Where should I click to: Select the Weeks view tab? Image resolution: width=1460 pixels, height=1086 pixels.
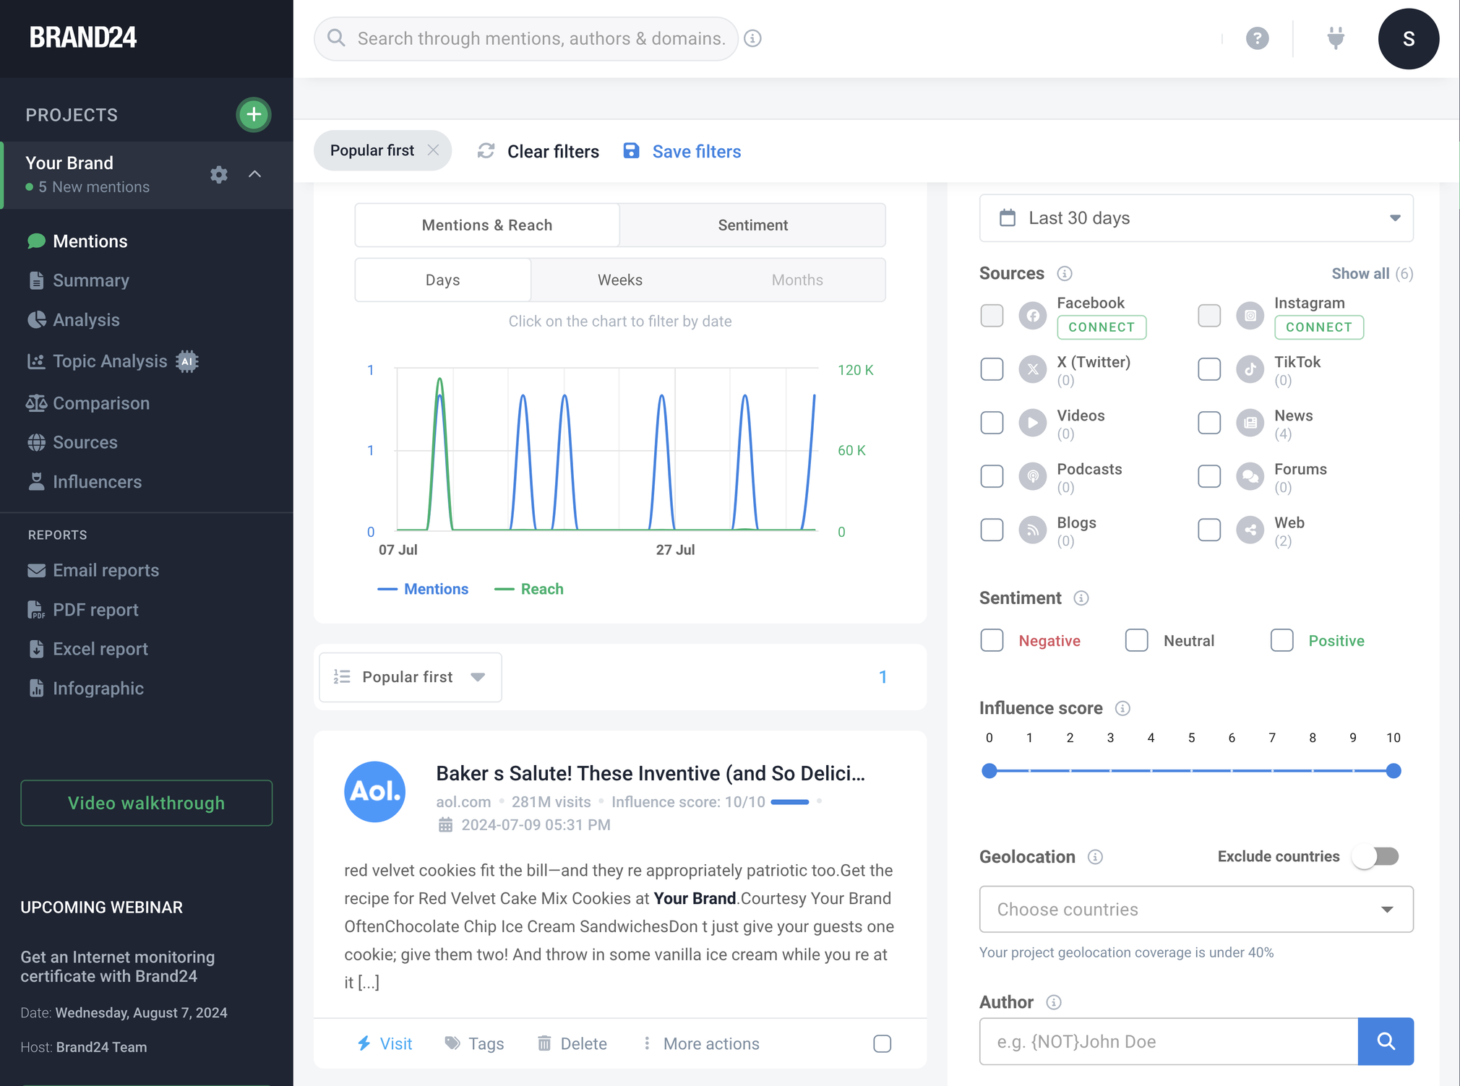coord(619,280)
